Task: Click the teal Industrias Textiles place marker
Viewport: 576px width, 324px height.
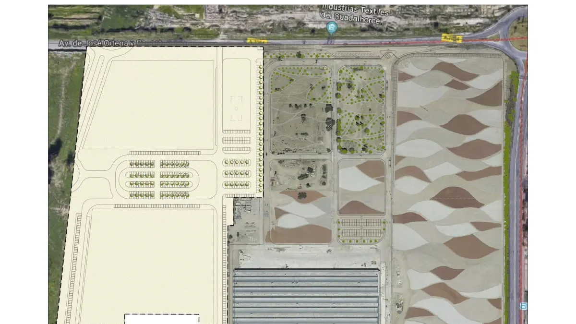Action: [x=330, y=28]
